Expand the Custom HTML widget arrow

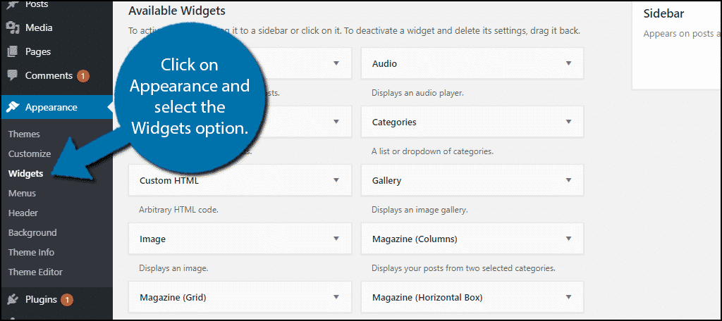pyautogui.click(x=336, y=180)
